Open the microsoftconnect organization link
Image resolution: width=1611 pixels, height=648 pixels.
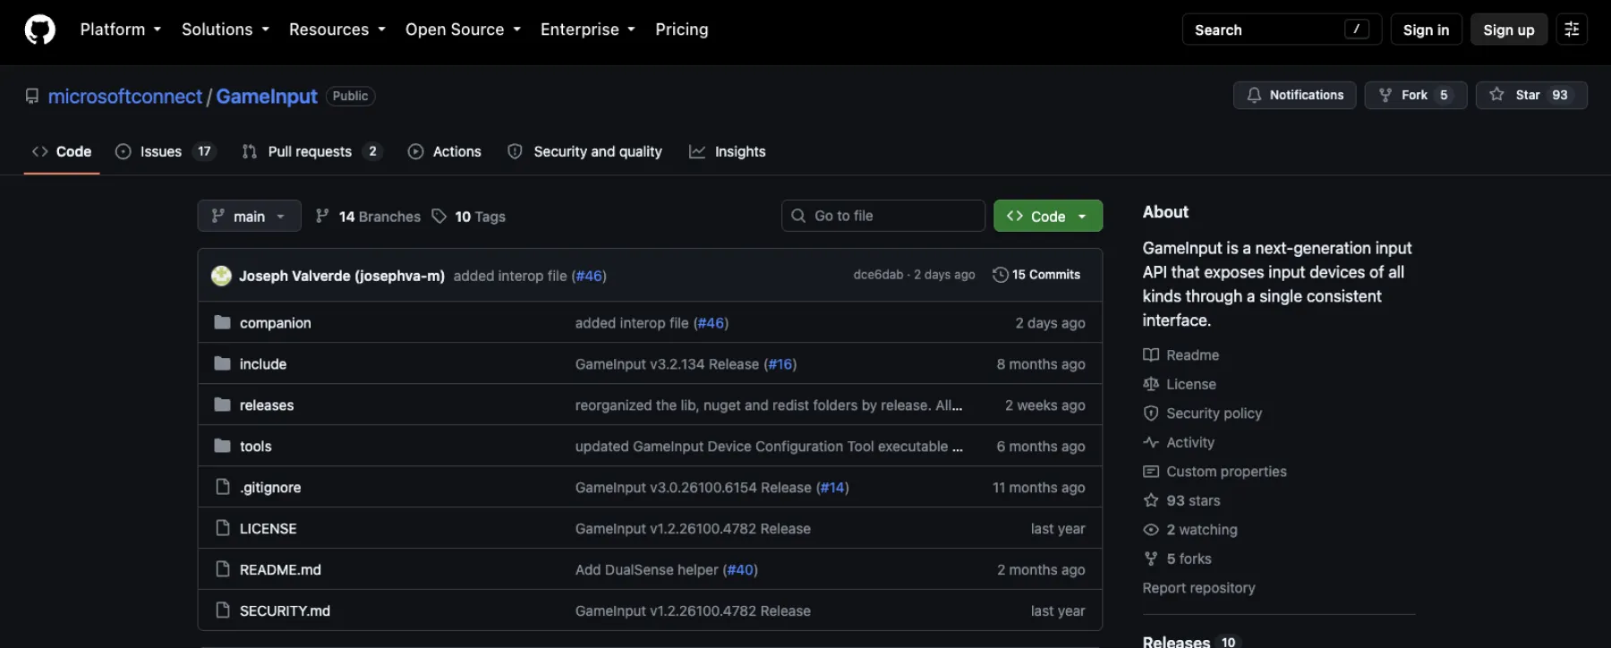click(125, 97)
